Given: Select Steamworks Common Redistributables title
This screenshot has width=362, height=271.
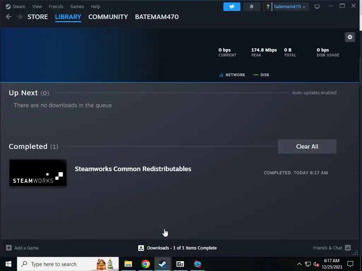Looking at the screenshot, I should coord(133,169).
